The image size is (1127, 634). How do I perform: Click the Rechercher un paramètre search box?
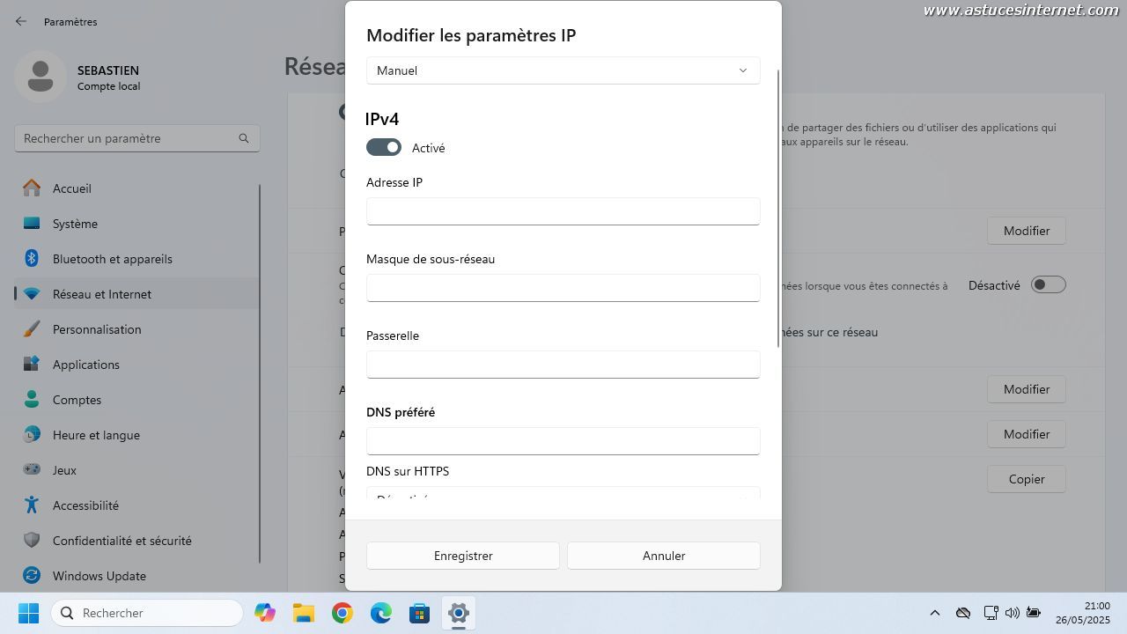(x=136, y=138)
